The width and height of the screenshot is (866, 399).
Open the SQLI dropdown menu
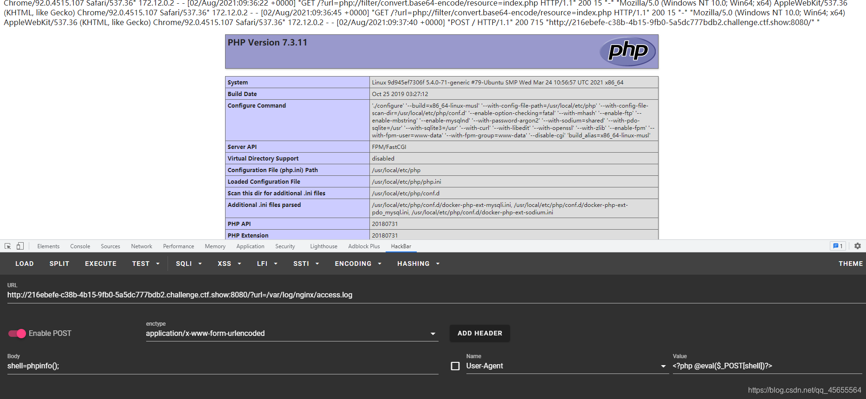click(x=189, y=264)
